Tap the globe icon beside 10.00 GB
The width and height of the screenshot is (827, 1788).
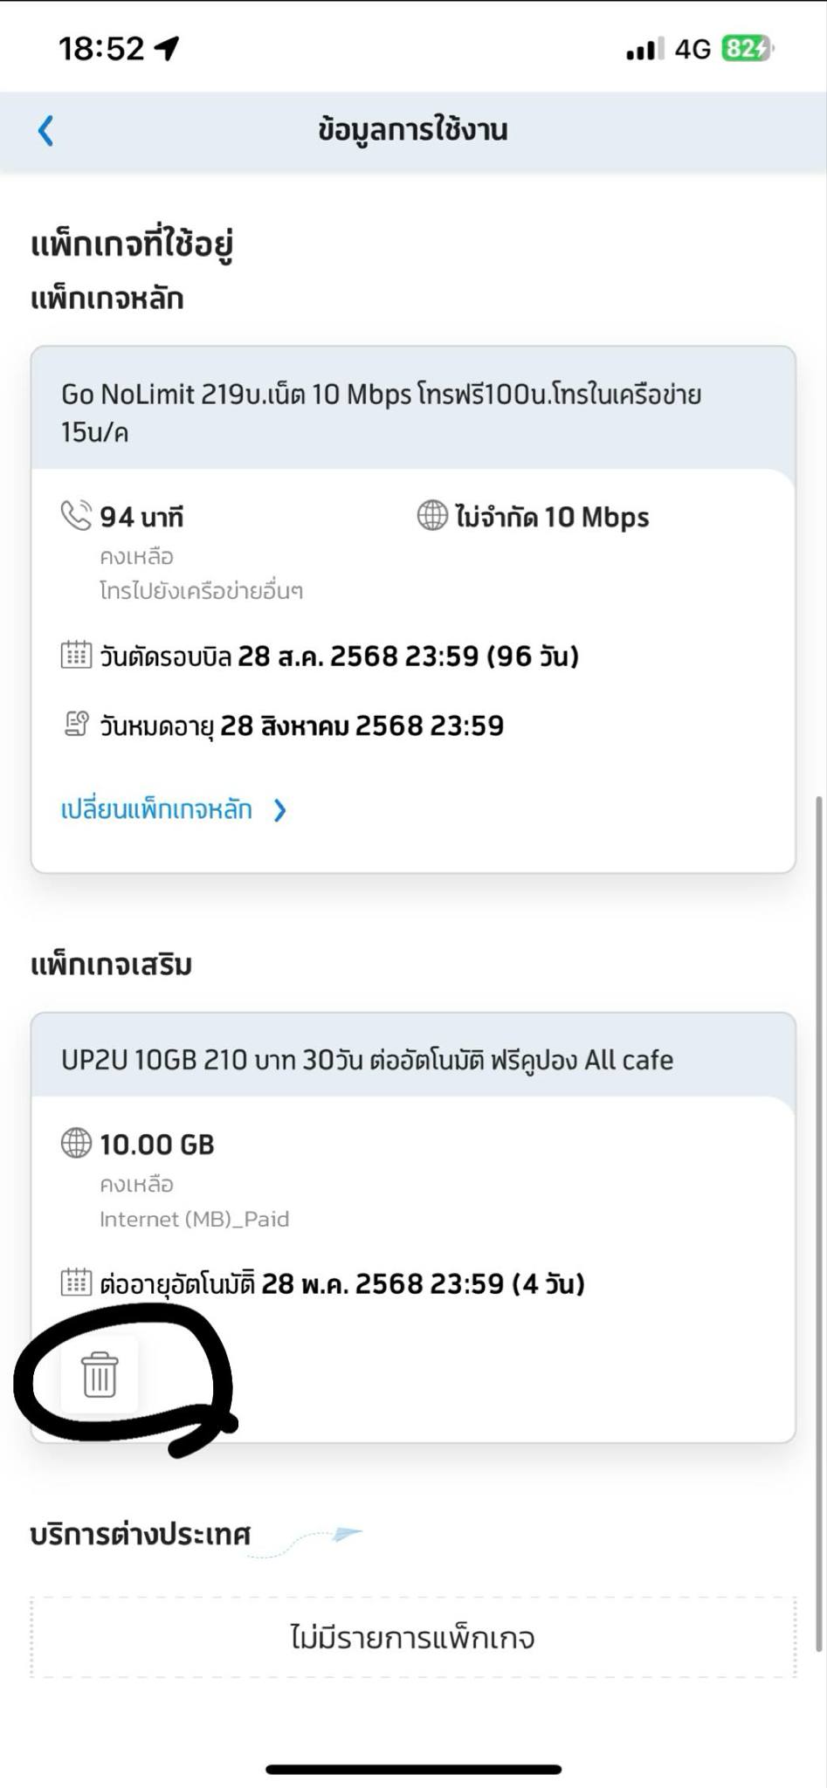coord(76,1143)
